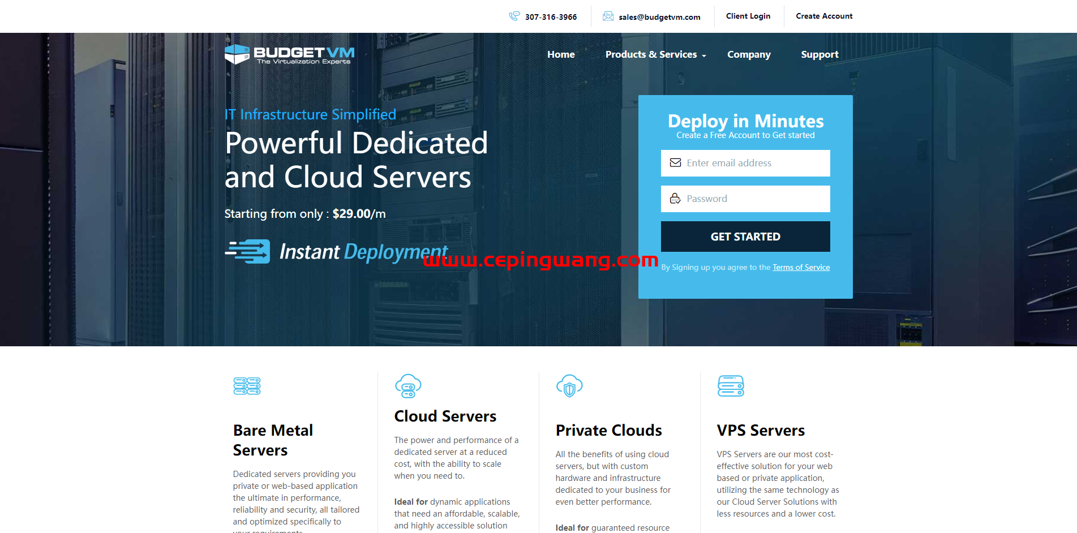Open the Support page from navigation
This screenshot has height=533, width=1077.
[819, 55]
